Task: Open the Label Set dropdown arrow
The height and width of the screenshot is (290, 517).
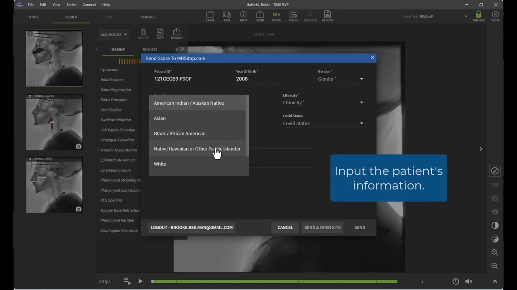Action: point(466,17)
